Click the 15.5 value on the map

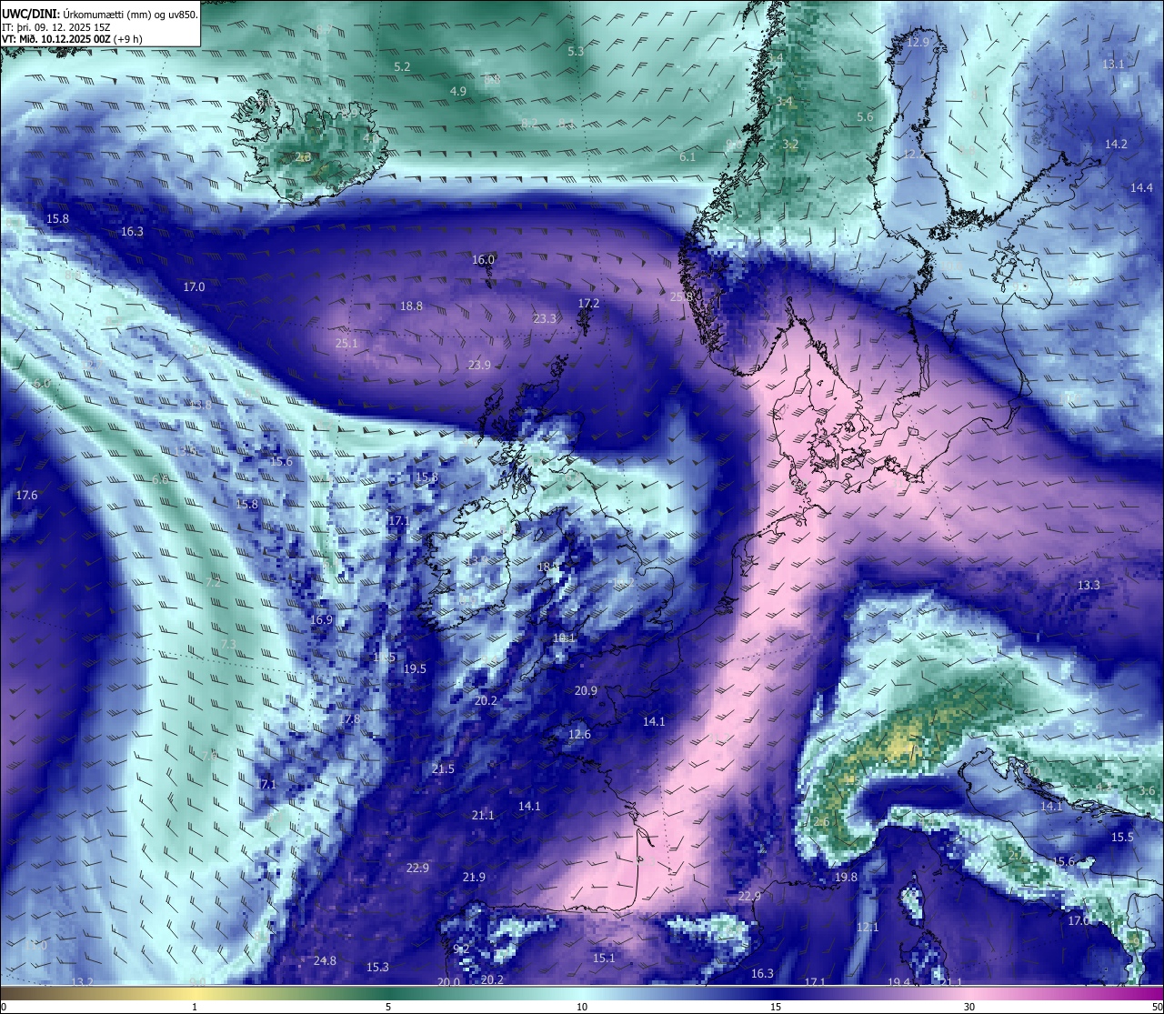tap(1122, 838)
